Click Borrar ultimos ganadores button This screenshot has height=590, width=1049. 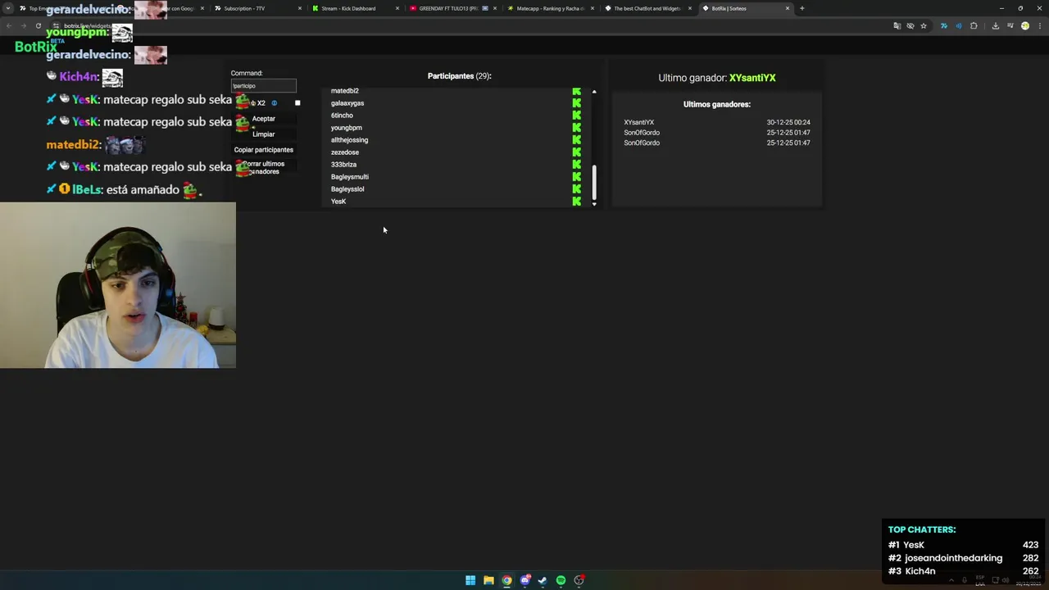(264, 167)
